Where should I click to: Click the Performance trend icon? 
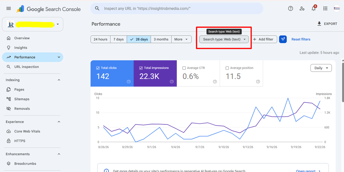coord(8,57)
